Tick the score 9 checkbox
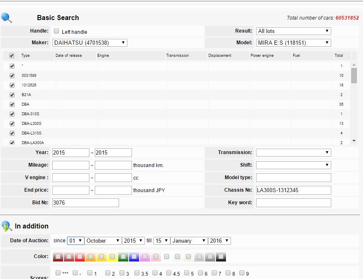Image resolution: width=363 pixels, height=279 pixels. coord(242,273)
